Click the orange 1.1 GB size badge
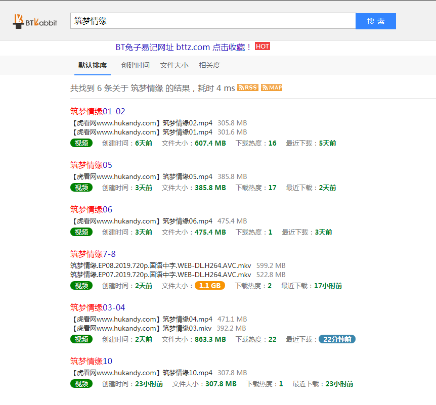This screenshot has height=405, width=436. (210, 286)
